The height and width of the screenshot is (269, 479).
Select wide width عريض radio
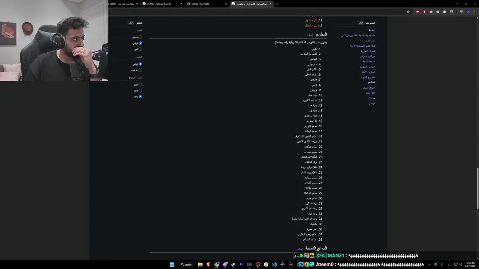tap(140, 70)
